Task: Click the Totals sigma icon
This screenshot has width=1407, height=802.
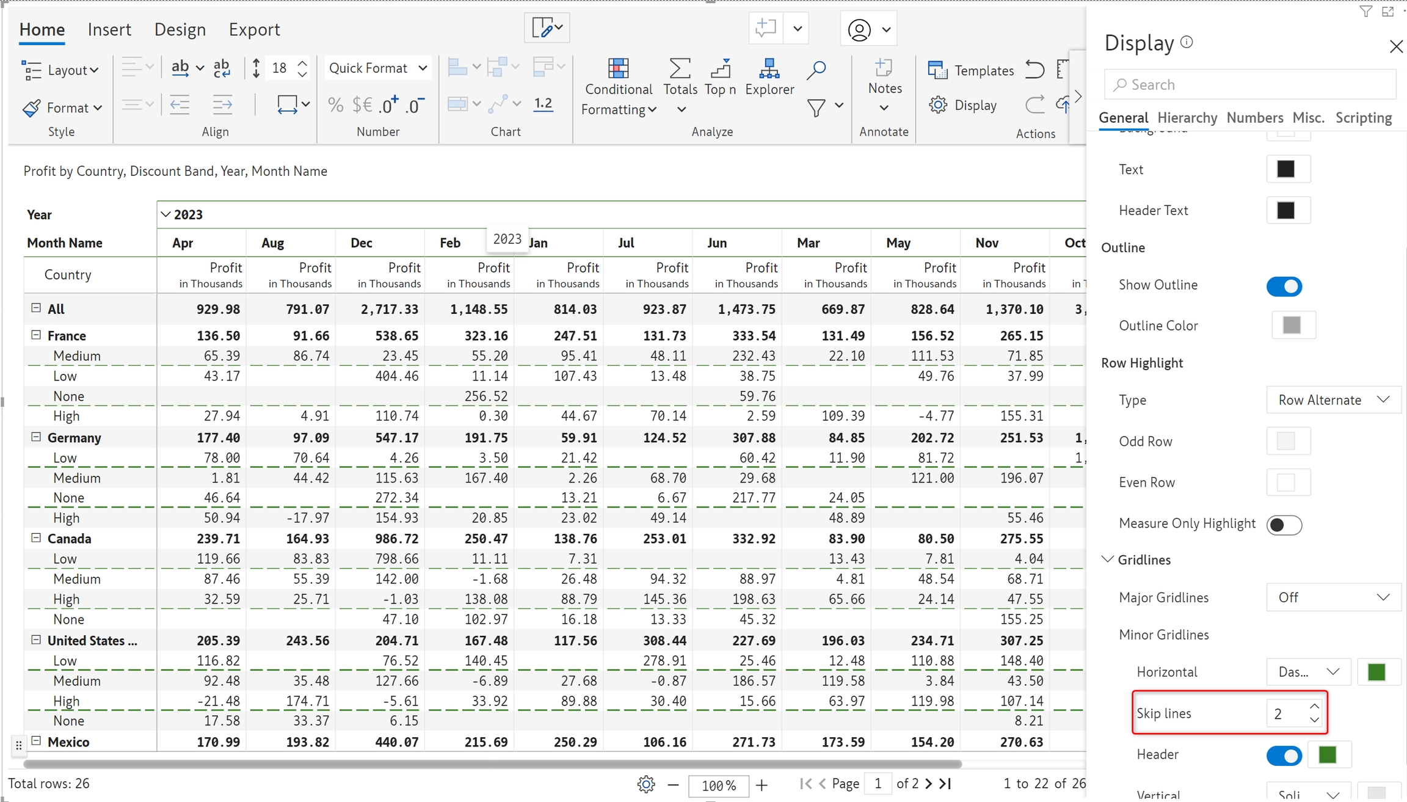Action: click(x=680, y=68)
